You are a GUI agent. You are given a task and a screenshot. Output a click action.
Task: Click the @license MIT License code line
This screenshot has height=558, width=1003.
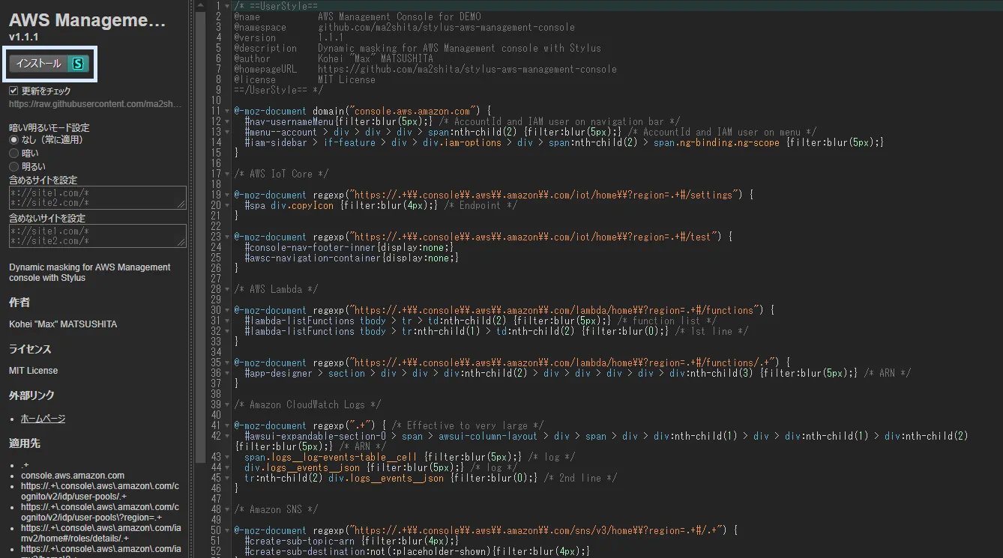304,79
